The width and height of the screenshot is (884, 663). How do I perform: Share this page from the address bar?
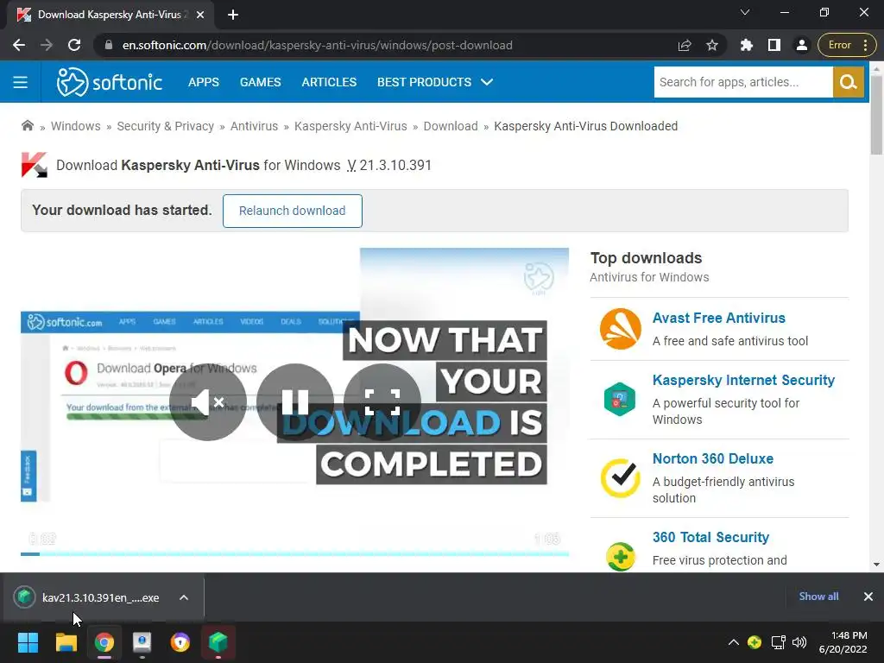pos(685,45)
